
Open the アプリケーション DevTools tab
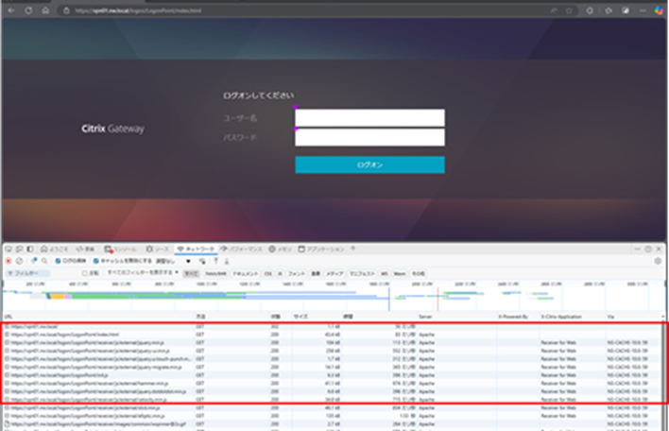[321, 249]
